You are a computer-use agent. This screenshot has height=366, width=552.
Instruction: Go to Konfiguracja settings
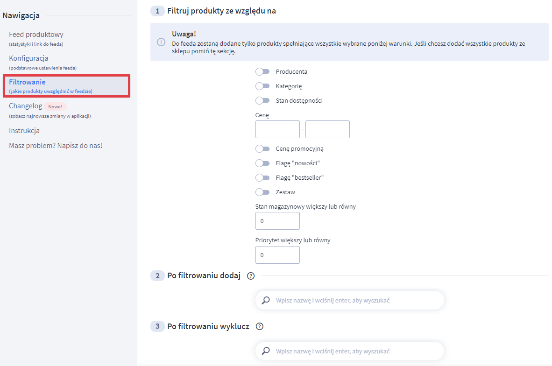coord(28,58)
